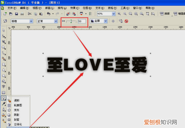Viewport: 185px width, 128px height.
Task: Click the 至LOVE至爱 text object
Action: tap(97, 65)
